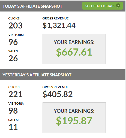This screenshot has height=138, width=126.
Task: Click today's visitors count 96
Action: [13, 42]
